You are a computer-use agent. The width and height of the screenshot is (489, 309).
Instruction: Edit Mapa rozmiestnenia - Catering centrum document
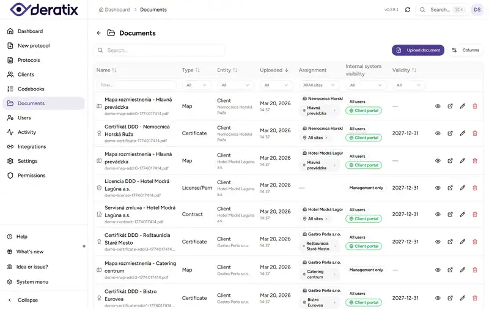click(463, 270)
